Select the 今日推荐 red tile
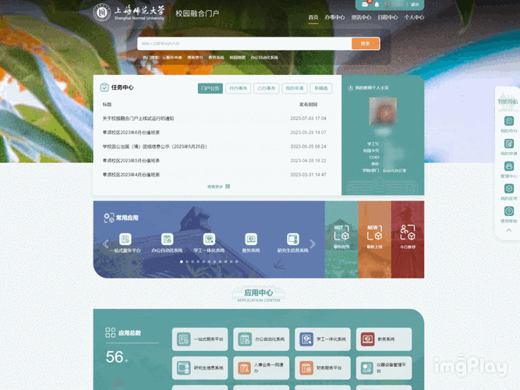 click(407, 234)
